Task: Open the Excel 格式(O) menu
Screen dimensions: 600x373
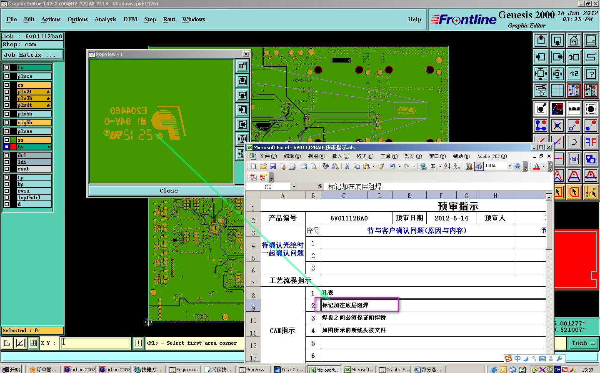Action: pos(365,156)
